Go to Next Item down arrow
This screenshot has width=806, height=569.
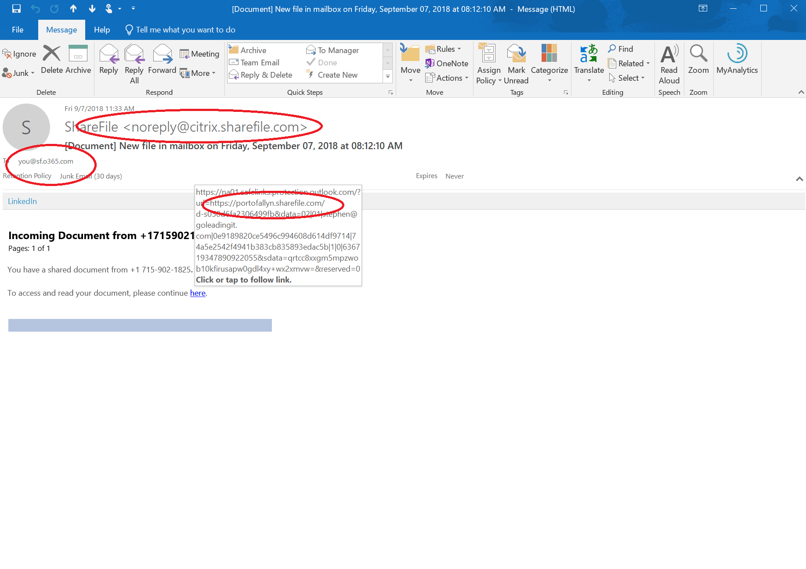pyautogui.click(x=92, y=9)
